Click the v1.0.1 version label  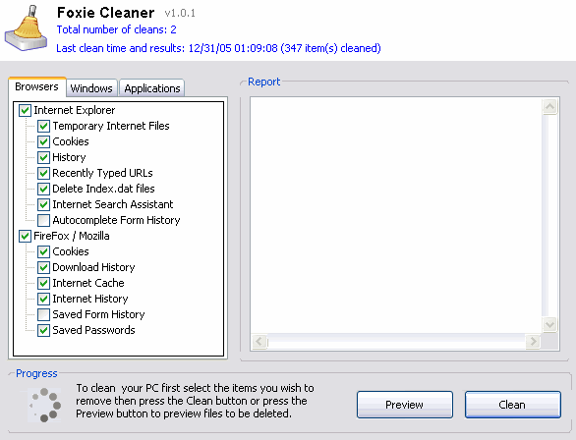click(x=180, y=13)
